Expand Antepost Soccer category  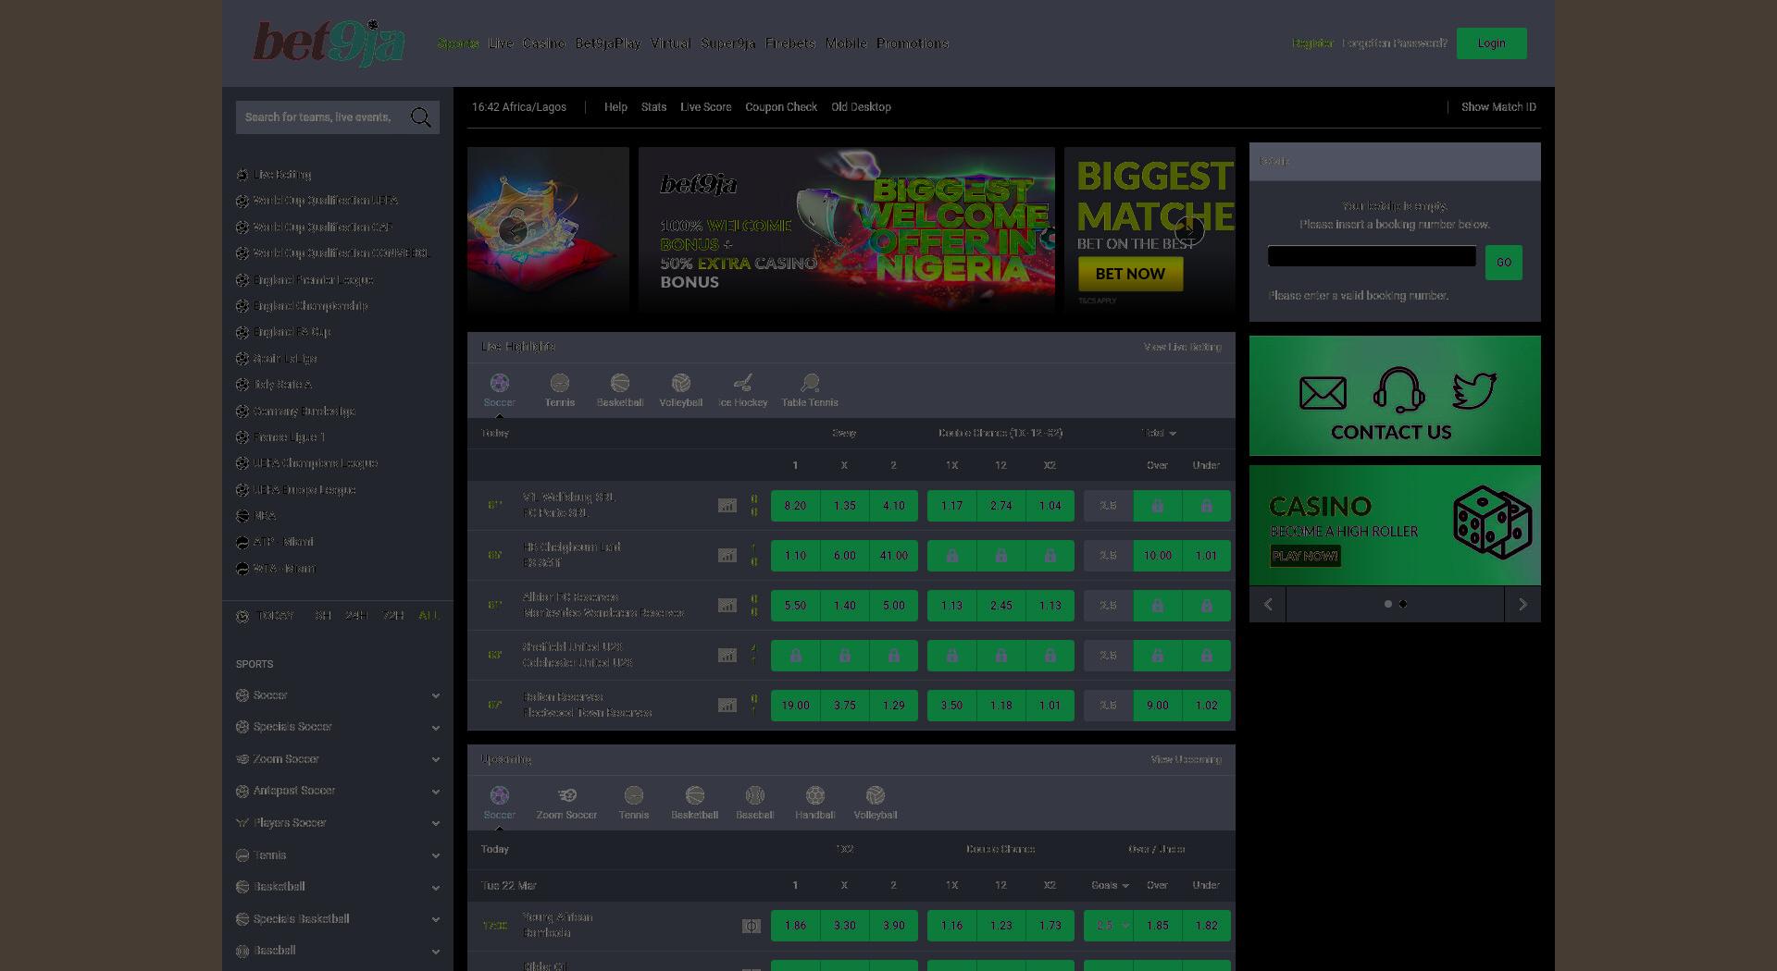coord(338,791)
